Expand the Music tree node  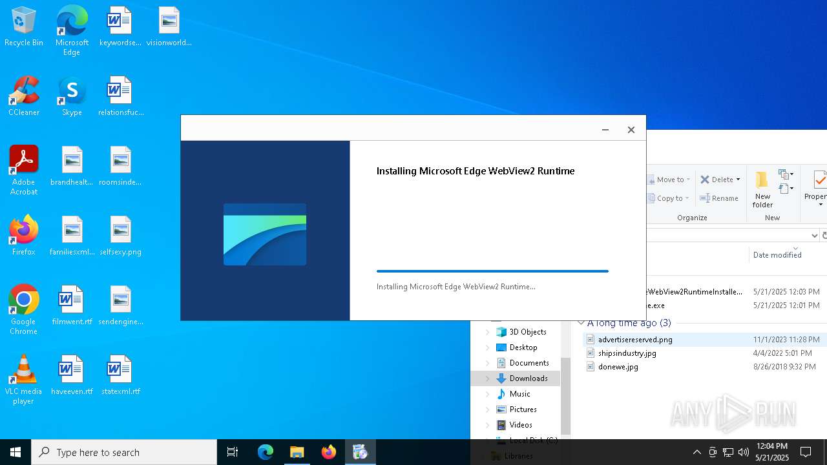(488, 394)
